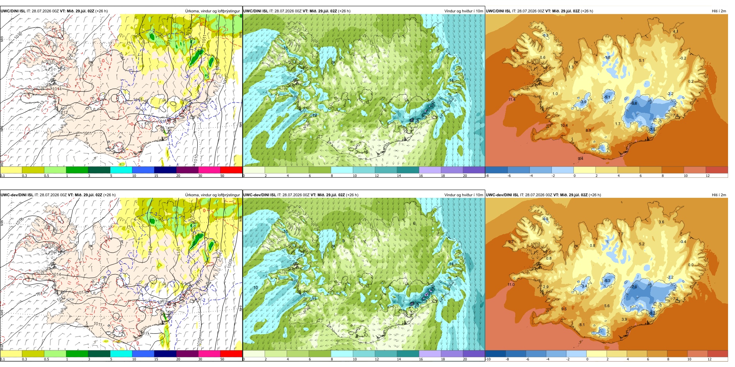Select the cyan 5 swatch in UWC/DINI precipitation legend
735x367 pixels.
(121, 170)
